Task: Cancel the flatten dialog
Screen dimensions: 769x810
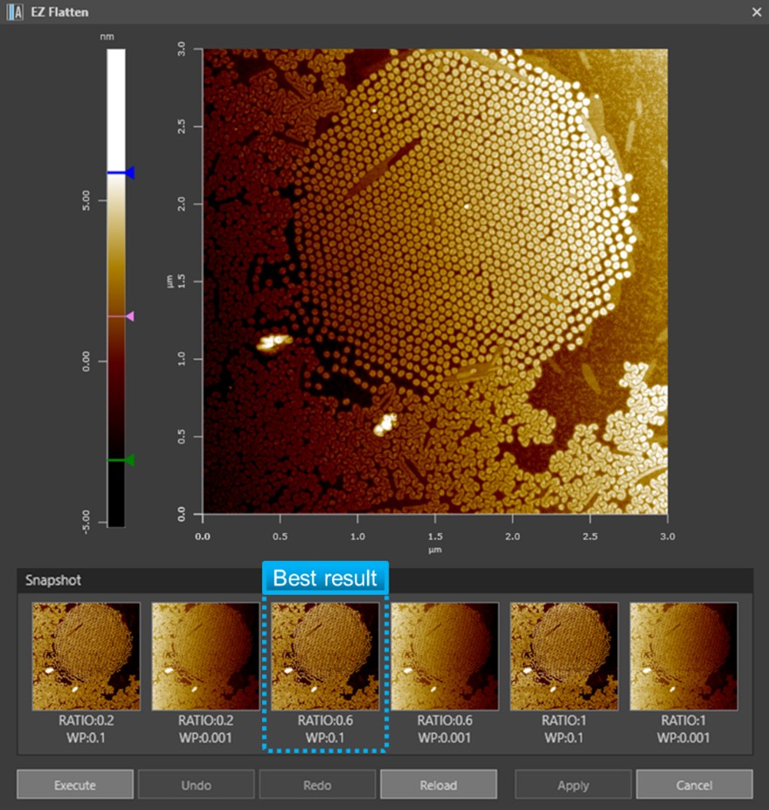Action: tap(694, 785)
